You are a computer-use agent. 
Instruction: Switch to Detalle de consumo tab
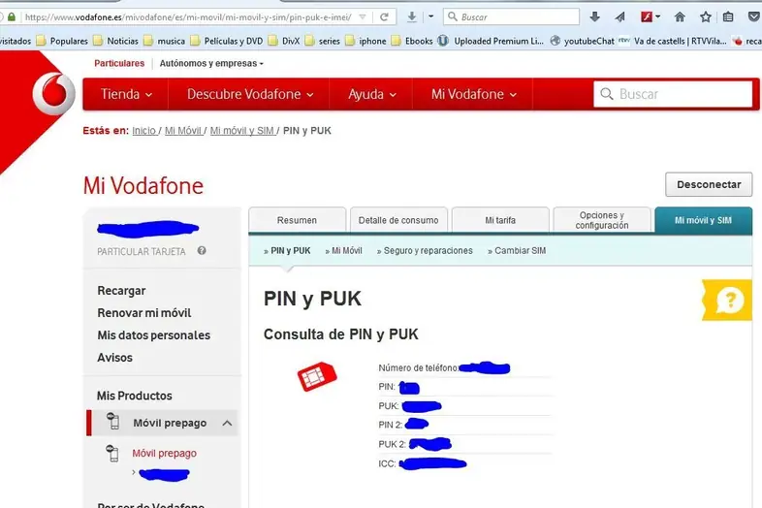point(398,220)
